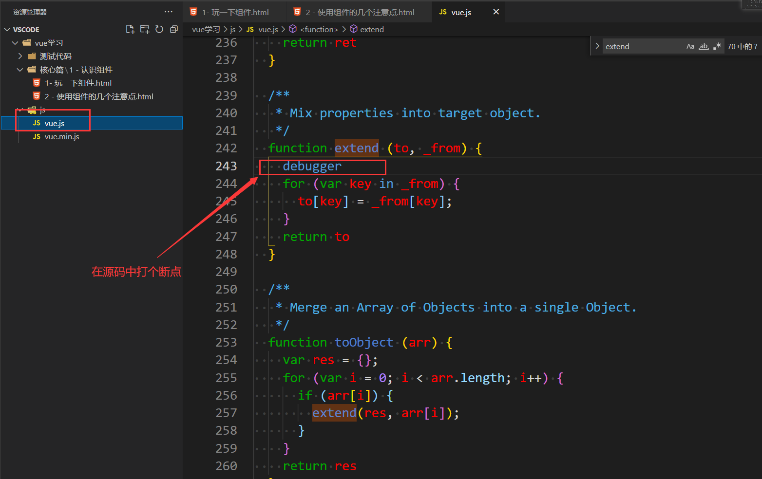Collapse all folders in explorer

tap(174, 29)
